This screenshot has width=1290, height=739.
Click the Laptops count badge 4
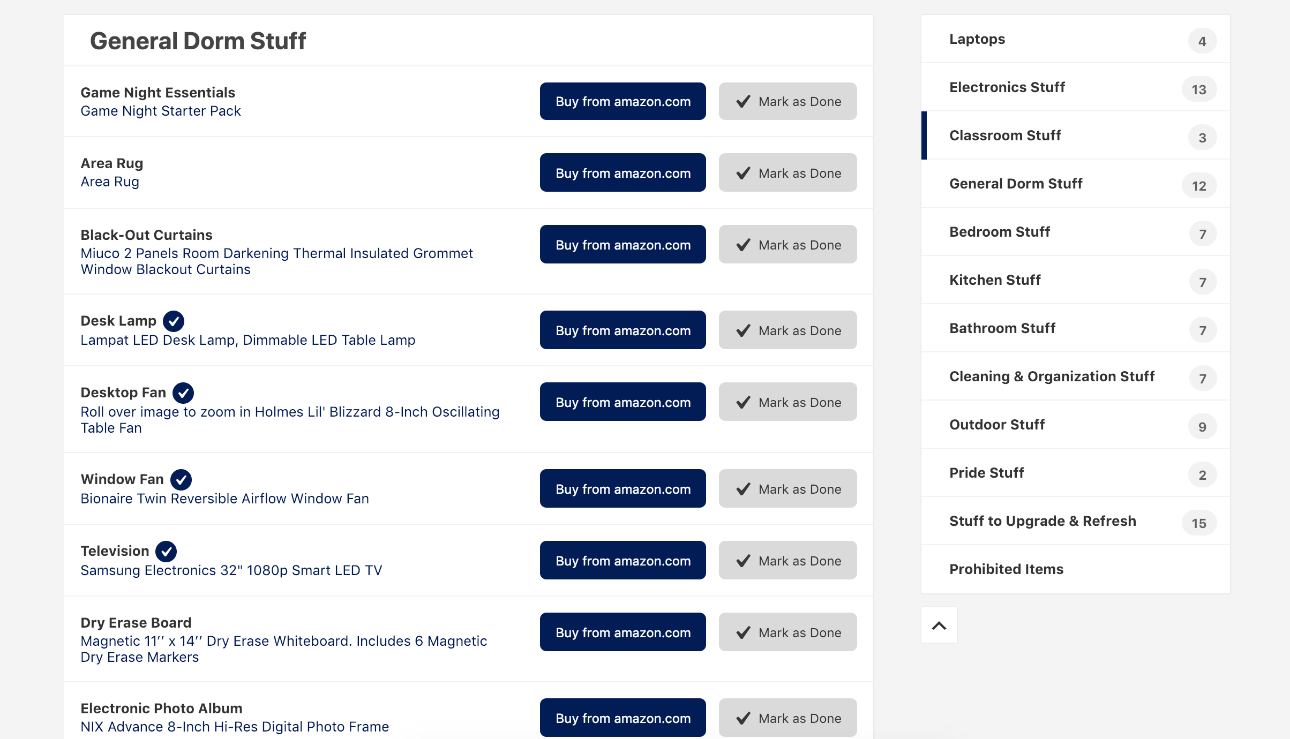point(1202,41)
